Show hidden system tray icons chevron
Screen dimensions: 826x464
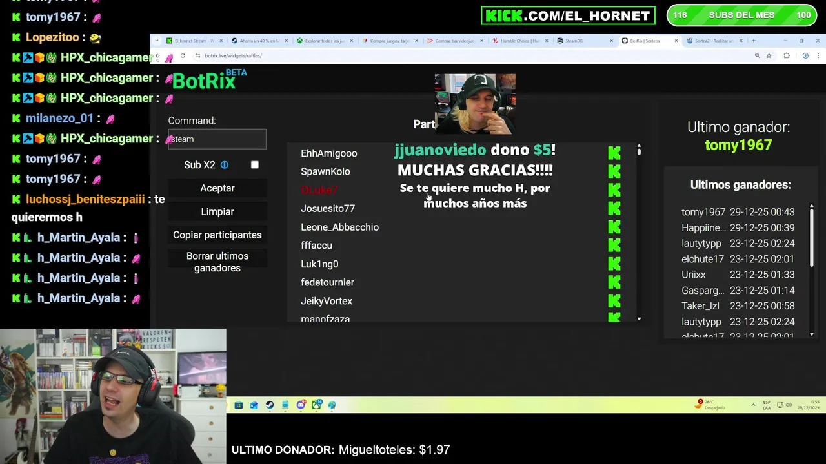coord(753,405)
